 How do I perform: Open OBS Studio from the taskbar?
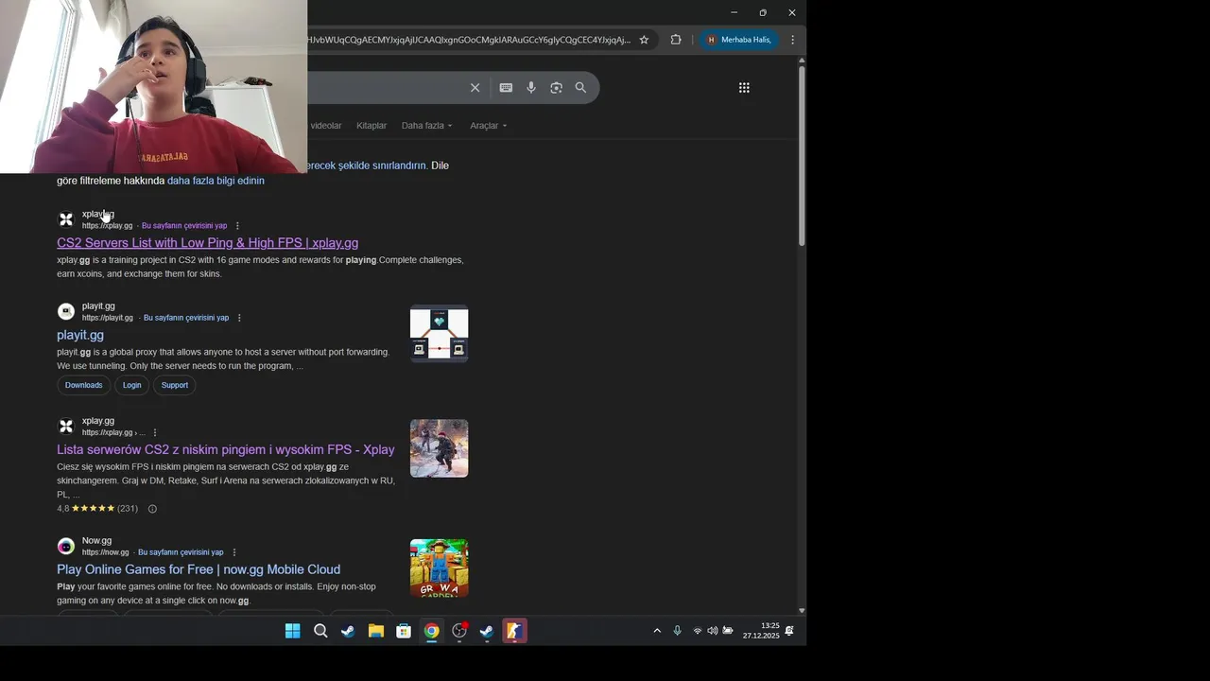point(459,631)
